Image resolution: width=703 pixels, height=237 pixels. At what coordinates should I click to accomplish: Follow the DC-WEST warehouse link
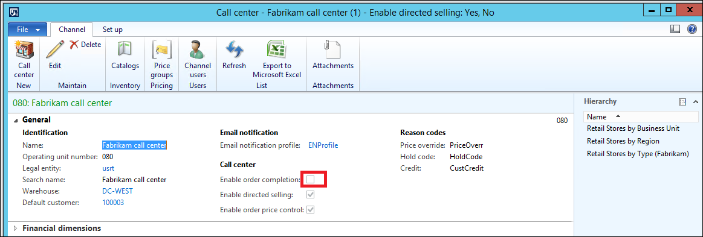tap(117, 191)
